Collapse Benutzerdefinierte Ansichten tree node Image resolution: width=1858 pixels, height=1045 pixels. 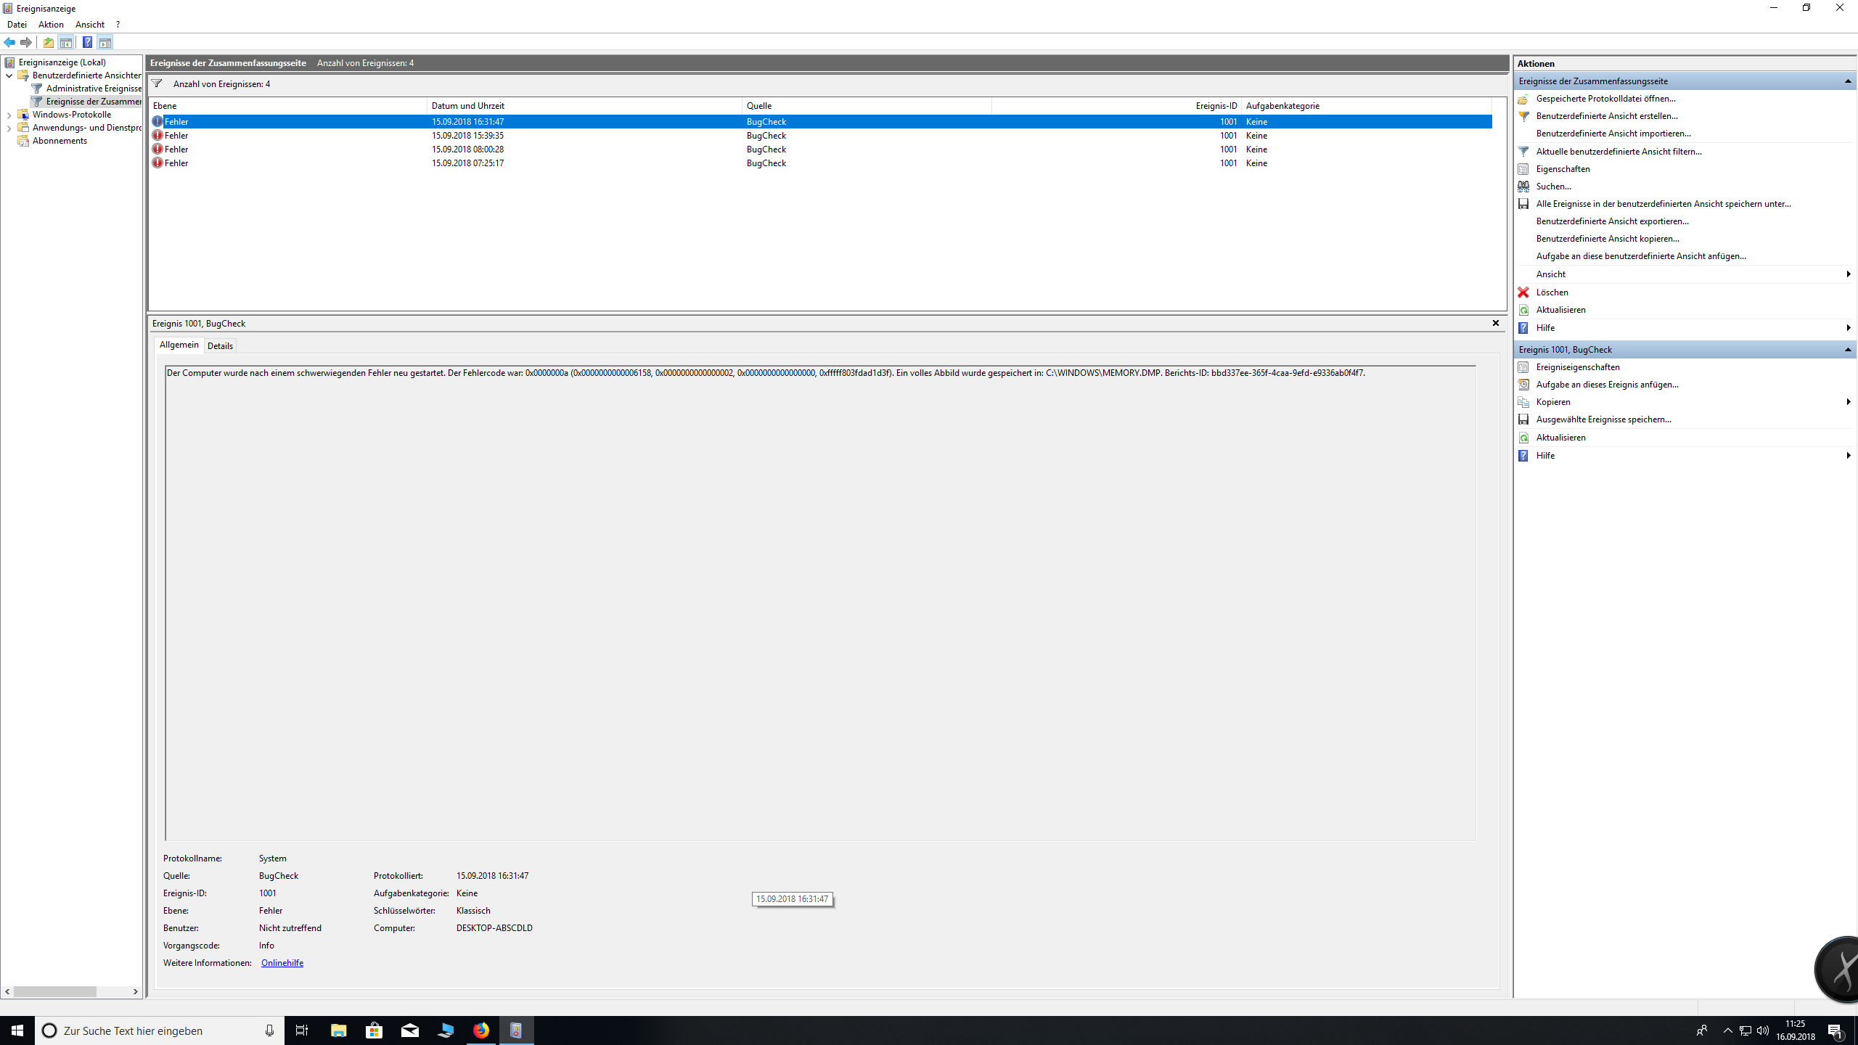(x=9, y=75)
